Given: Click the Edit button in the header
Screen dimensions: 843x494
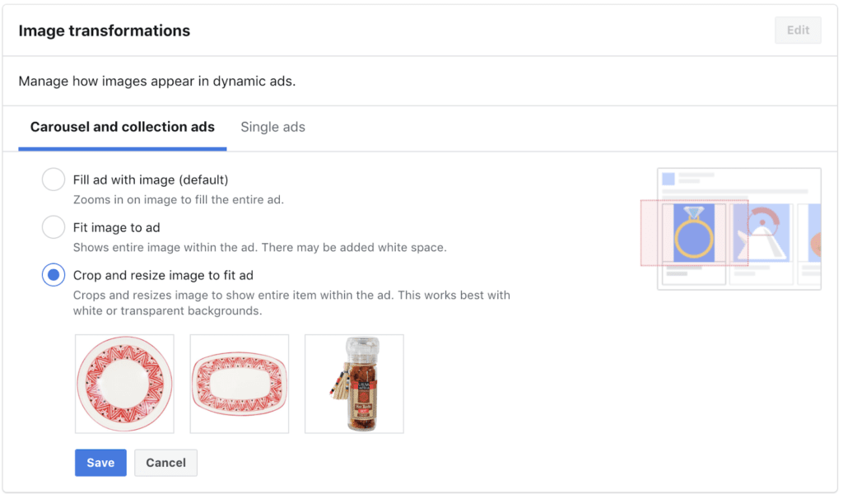Looking at the screenshot, I should click(x=798, y=30).
